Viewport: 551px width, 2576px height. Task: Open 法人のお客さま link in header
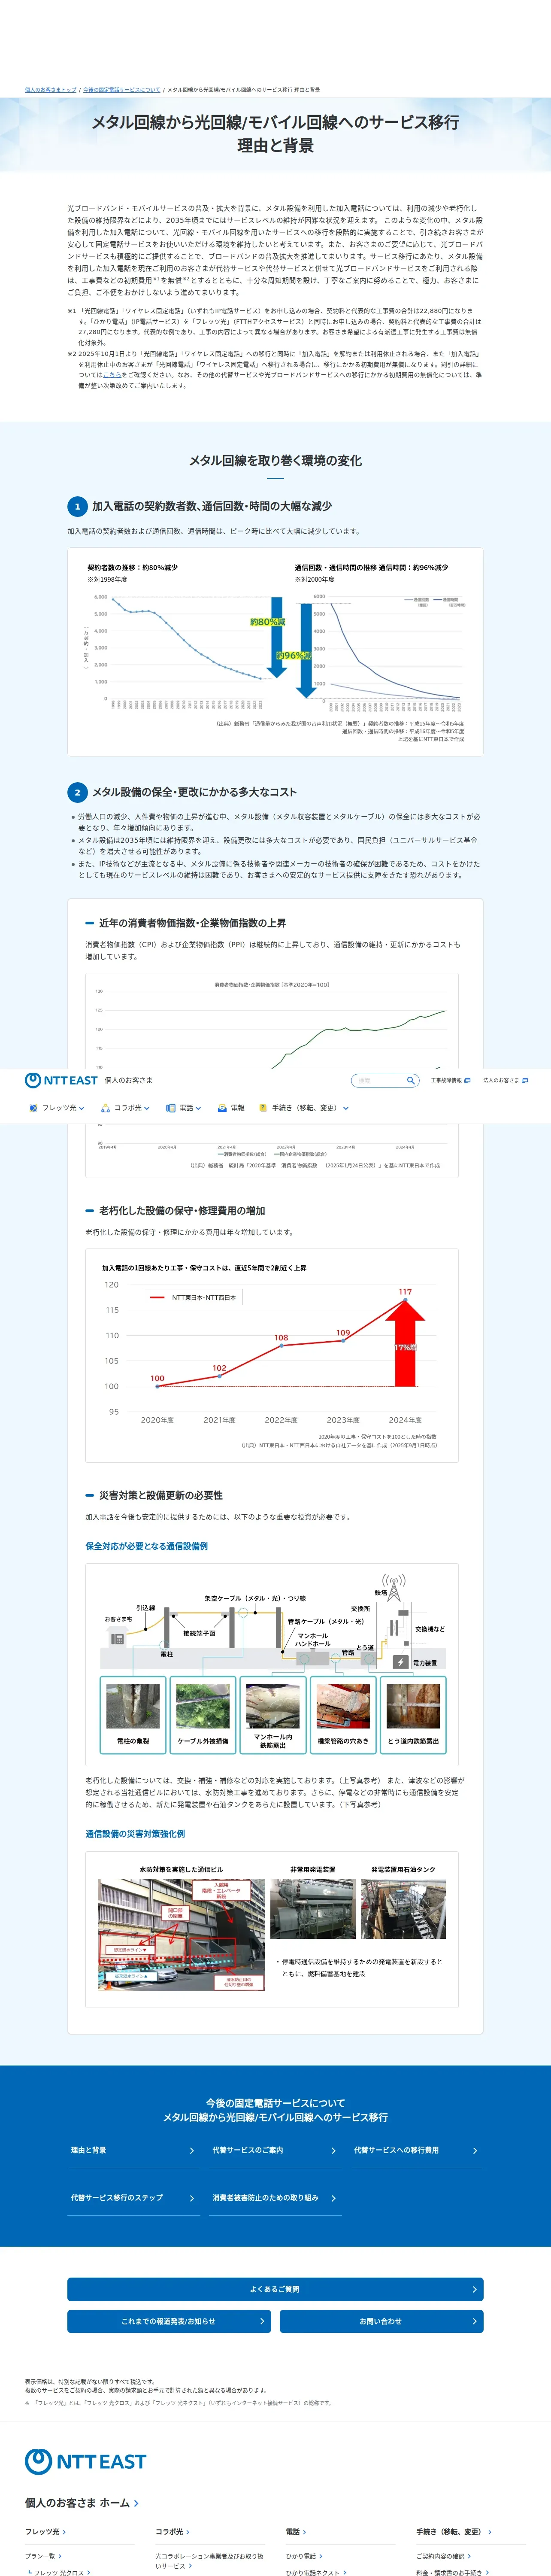click(x=505, y=1080)
